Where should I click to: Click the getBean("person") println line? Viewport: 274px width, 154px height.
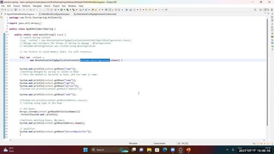(49, 86)
